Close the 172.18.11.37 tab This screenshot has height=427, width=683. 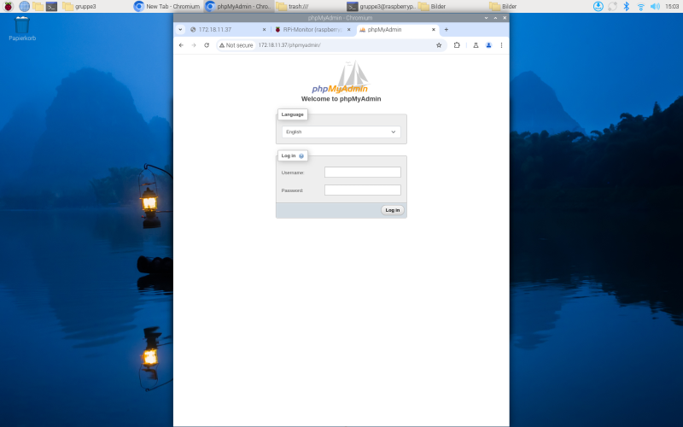tap(264, 30)
